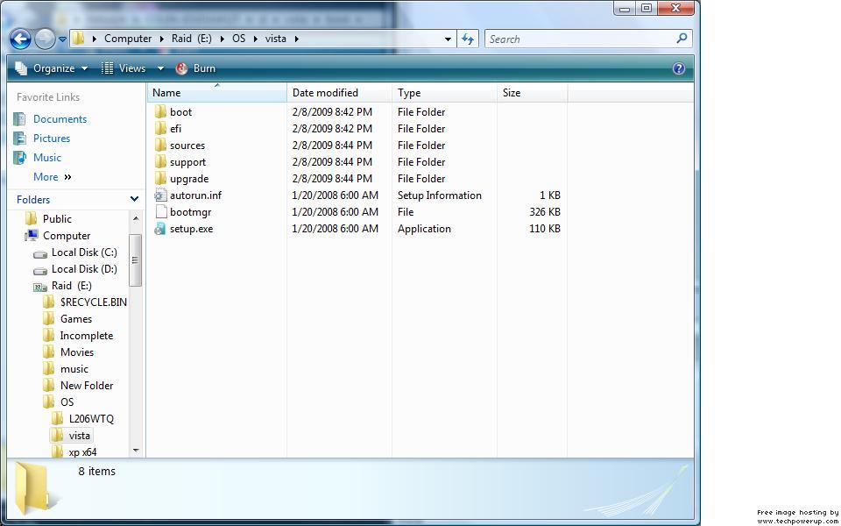Viewport: 841px width, 526px height.
Task: Click the Forward navigation arrow
Action: (45, 39)
